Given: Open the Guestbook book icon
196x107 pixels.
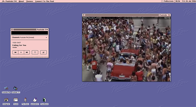Looking at the screenshot, I should (44, 101).
